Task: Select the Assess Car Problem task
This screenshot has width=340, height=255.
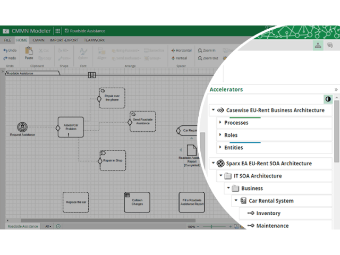Action: [71, 127]
